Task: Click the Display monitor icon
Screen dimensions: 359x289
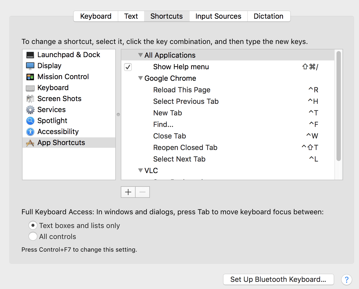Action: coord(30,66)
